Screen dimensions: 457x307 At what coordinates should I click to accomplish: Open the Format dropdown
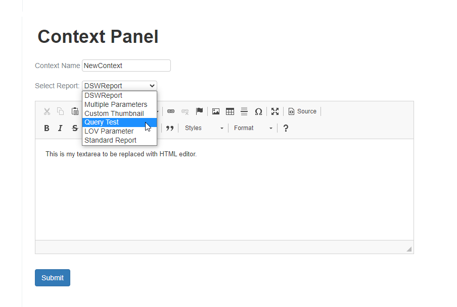pos(253,128)
